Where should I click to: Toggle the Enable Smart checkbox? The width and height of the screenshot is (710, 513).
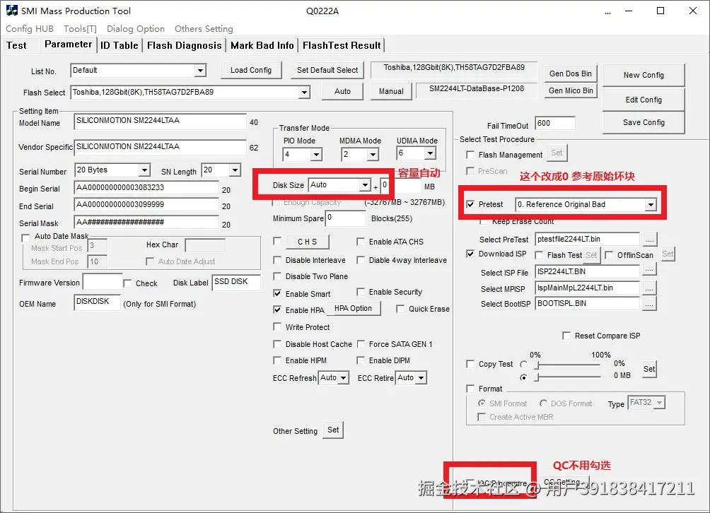pyautogui.click(x=277, y=293)
